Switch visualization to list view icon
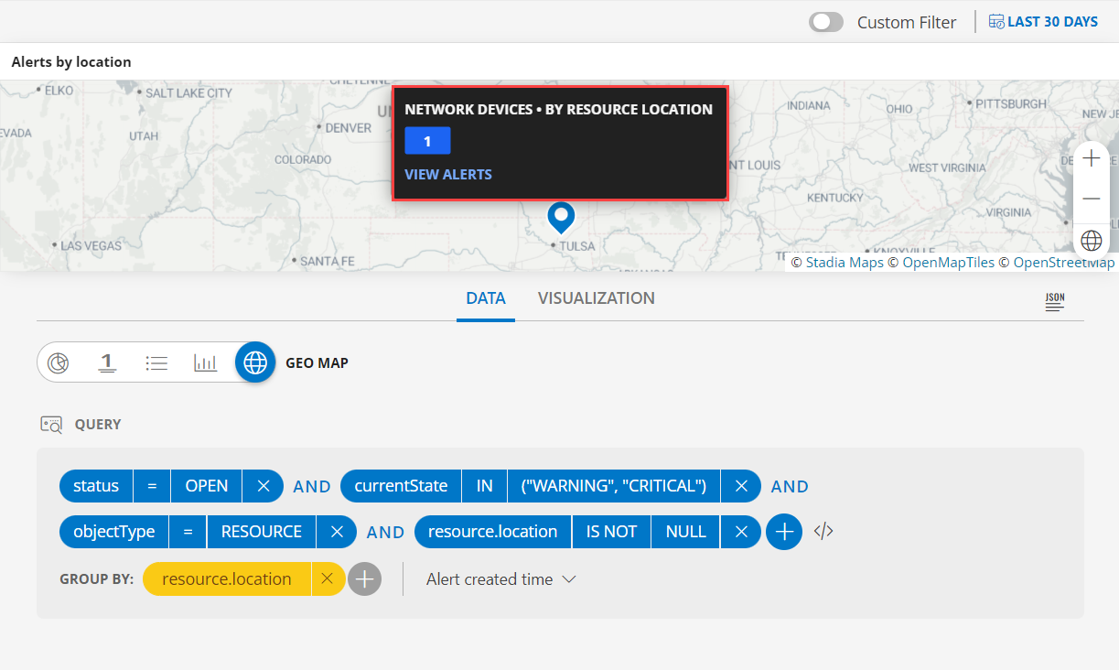The width and height of the screenshot is (1119, 670). 156,362
